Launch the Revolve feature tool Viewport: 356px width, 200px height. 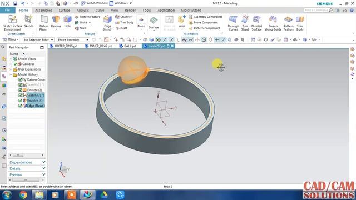click(x=56, y=23)
